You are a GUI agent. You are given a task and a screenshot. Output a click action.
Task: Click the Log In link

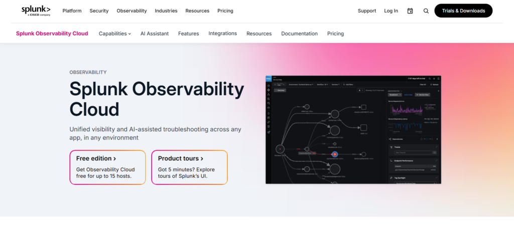[391, 11]
